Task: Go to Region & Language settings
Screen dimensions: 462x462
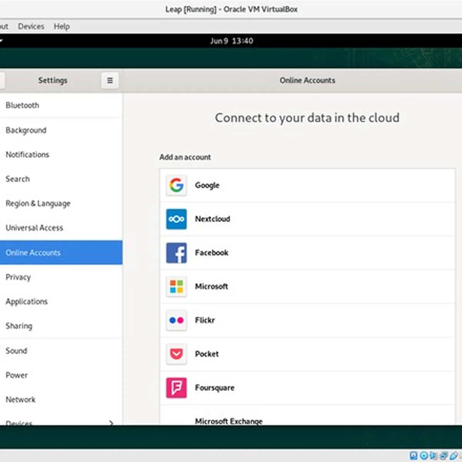Action: pos(61,203)
